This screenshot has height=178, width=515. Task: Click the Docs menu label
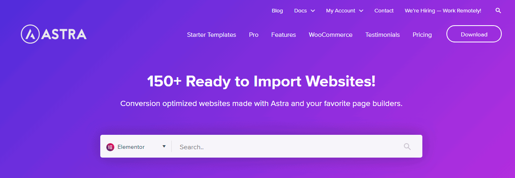(300, 11)
